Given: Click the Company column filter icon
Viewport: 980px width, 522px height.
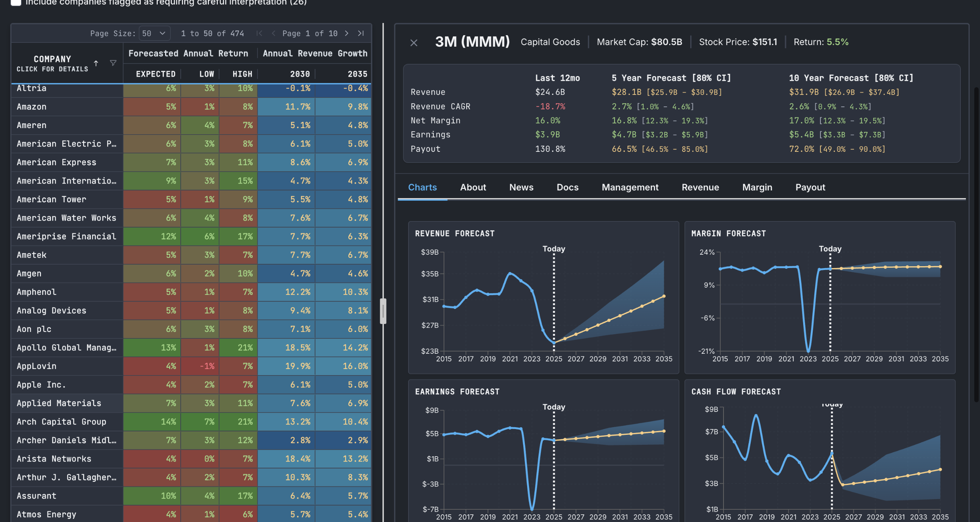Looking at the screenshot, I should click(x=113, y=63).
